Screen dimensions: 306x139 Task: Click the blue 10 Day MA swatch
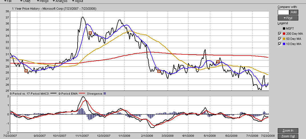[284, 44]
